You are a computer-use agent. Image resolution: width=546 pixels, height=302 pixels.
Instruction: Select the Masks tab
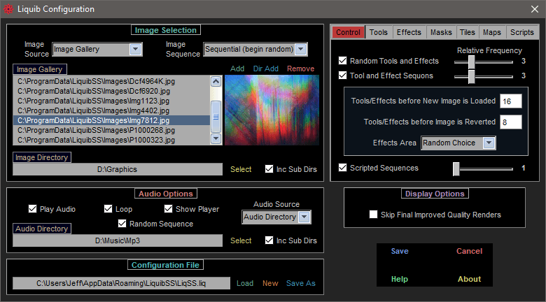(441, 32)
